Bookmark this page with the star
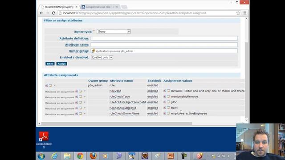The image size is (285, 160). point(238,13)
